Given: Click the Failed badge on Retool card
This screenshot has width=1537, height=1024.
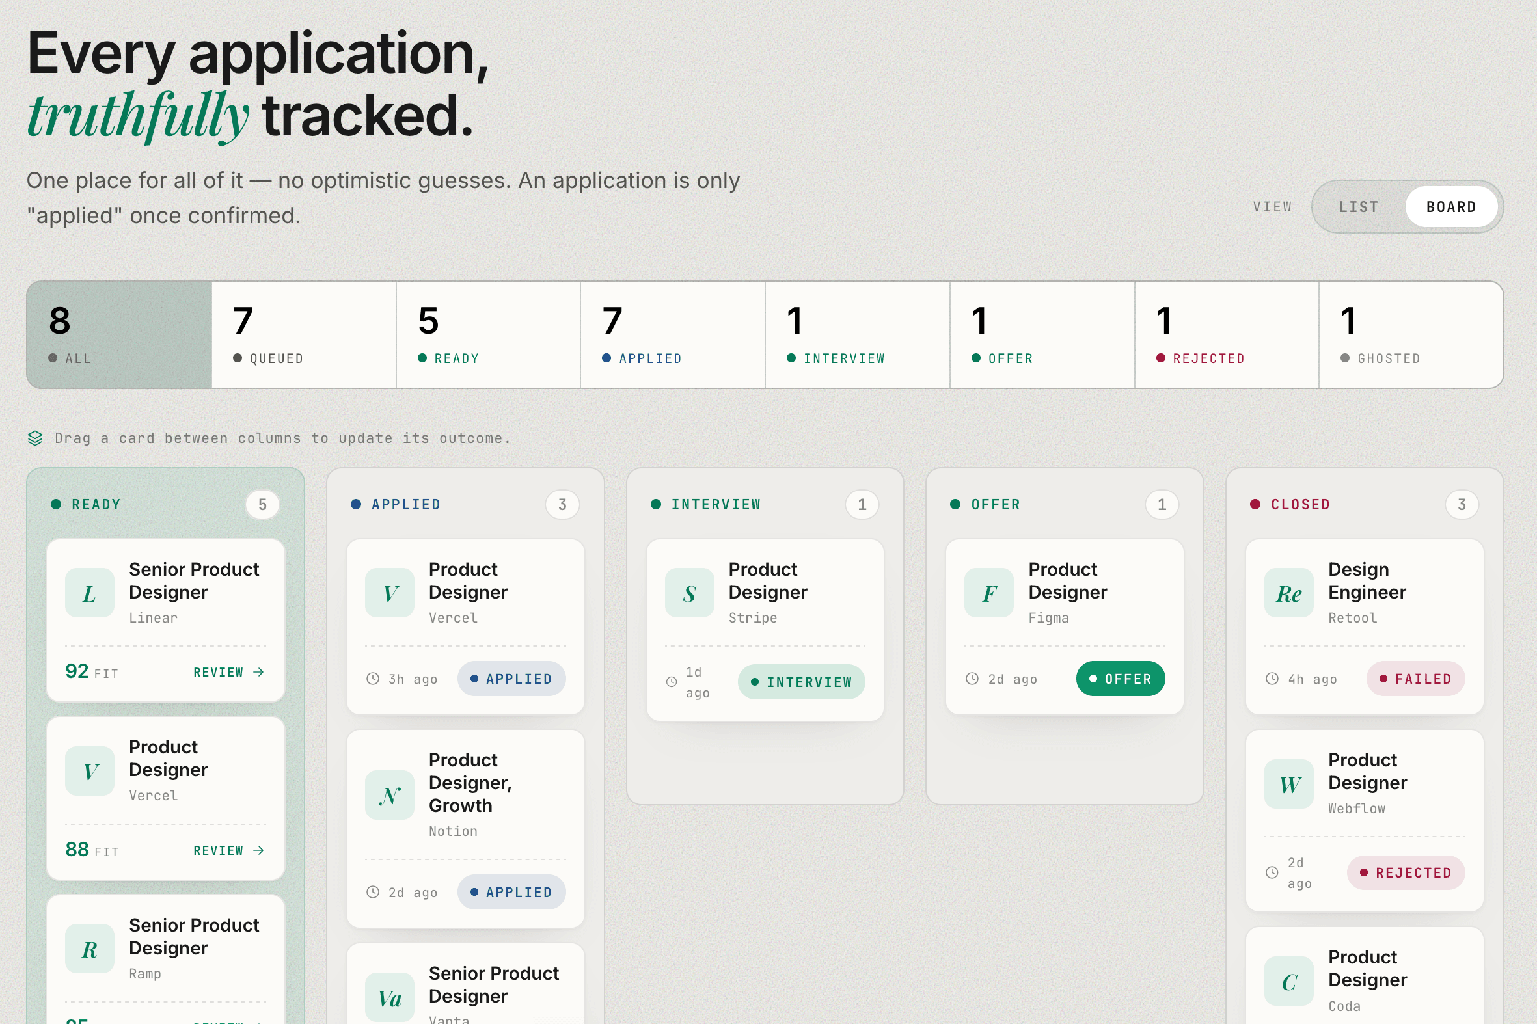Looking at the screenshot, I should (1415, 679).
